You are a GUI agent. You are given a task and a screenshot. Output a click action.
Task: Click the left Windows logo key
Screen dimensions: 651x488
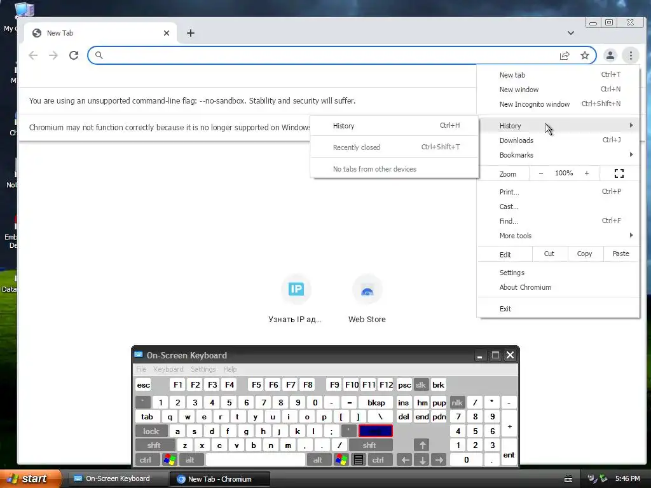pos(169,460)
